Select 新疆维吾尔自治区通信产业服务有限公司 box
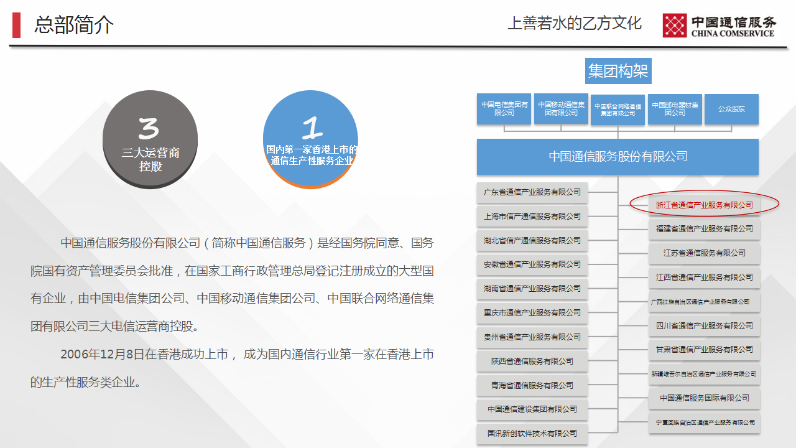796x448 pixels. point(704,374)
